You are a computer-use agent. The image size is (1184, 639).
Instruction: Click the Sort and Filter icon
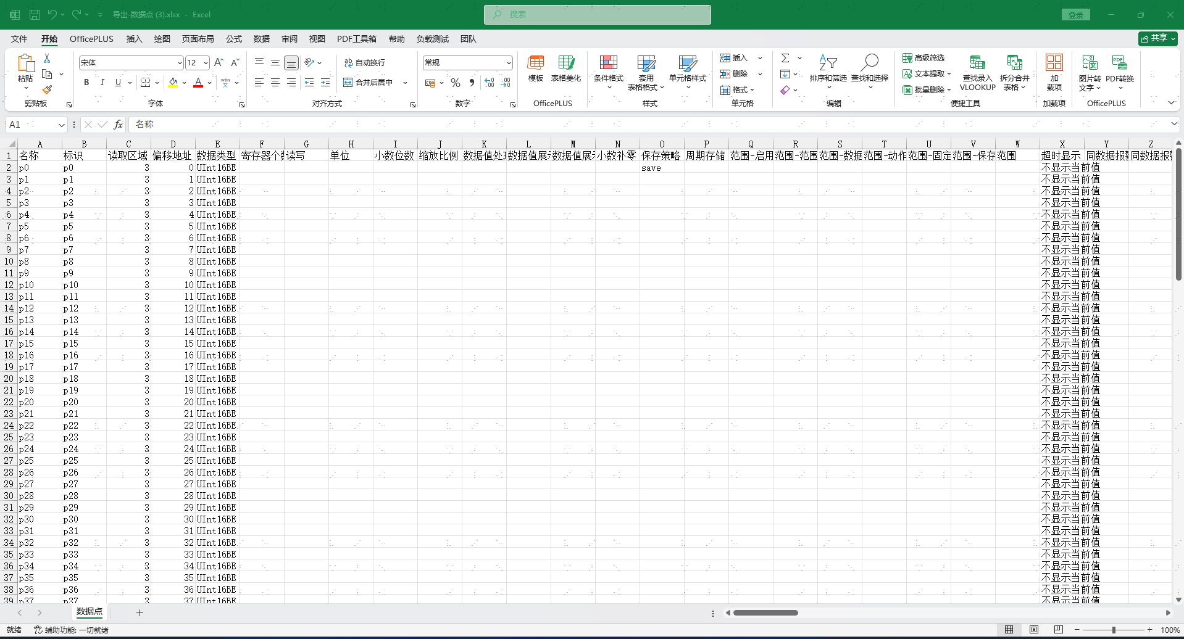click(828, 63)
